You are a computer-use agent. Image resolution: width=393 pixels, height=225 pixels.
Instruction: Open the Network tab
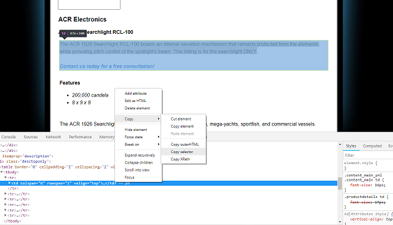click(54, 137)
